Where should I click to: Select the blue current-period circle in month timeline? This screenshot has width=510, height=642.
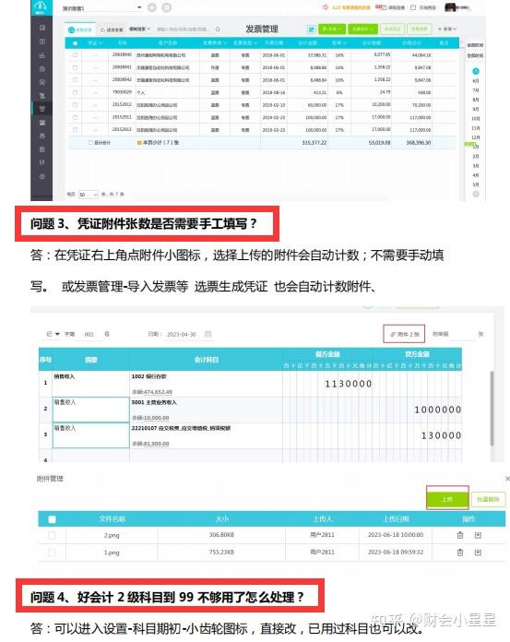click(x=476, y=71)
